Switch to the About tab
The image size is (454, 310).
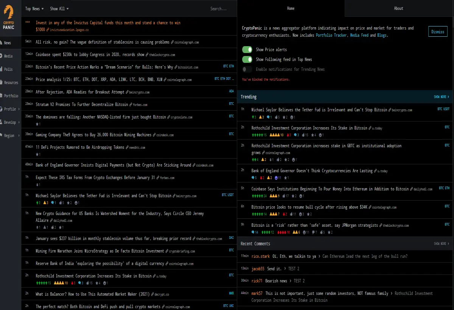click(399, 8)
